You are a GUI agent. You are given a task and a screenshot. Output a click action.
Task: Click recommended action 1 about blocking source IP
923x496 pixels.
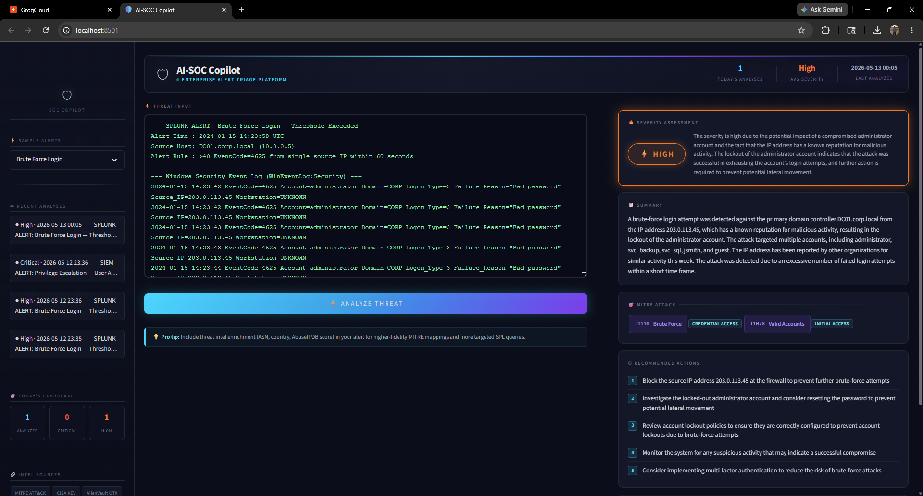pyautogui.click(x=763, y=381)
